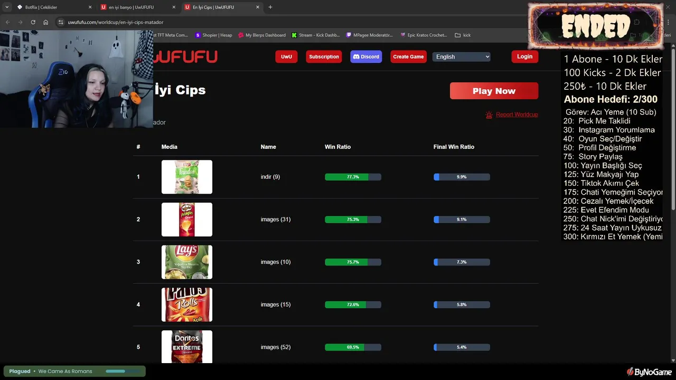
Task: Click the ByNoGame logo
Action: 649,372
